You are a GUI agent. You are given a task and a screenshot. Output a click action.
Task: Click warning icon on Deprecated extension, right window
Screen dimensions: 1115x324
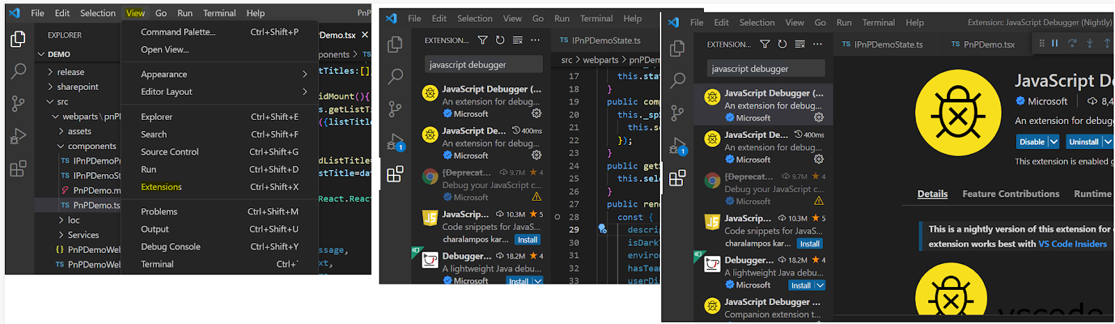tap(819, 201)
